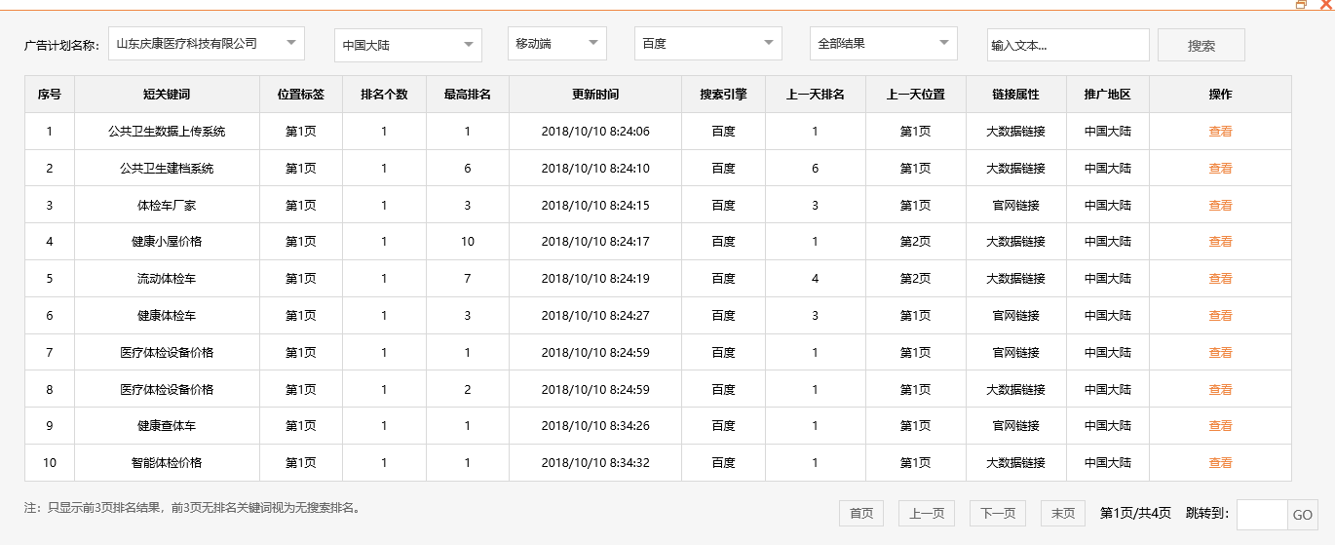Click timestamp 2018/10/10 8:34:32
This screenshot has height=545, width=1335.
595,463
